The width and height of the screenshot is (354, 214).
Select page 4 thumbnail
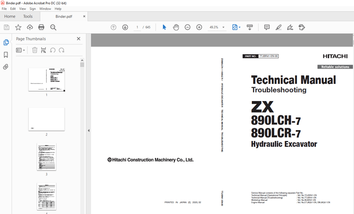click(46, 196)
